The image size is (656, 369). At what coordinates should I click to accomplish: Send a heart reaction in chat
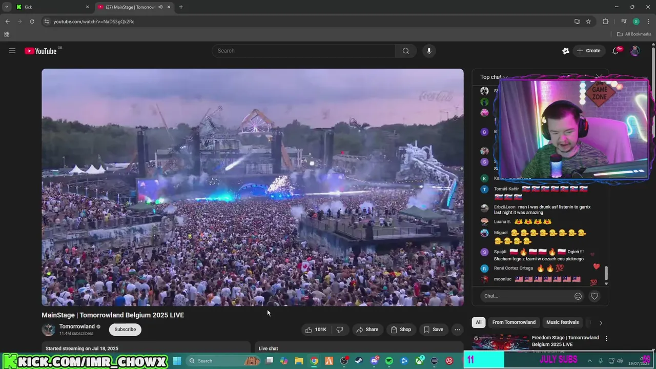click(594, 296)
